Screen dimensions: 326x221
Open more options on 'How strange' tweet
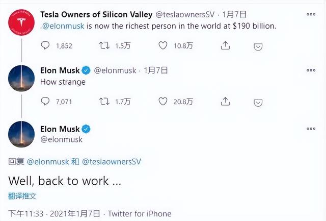tap(310, 69)
